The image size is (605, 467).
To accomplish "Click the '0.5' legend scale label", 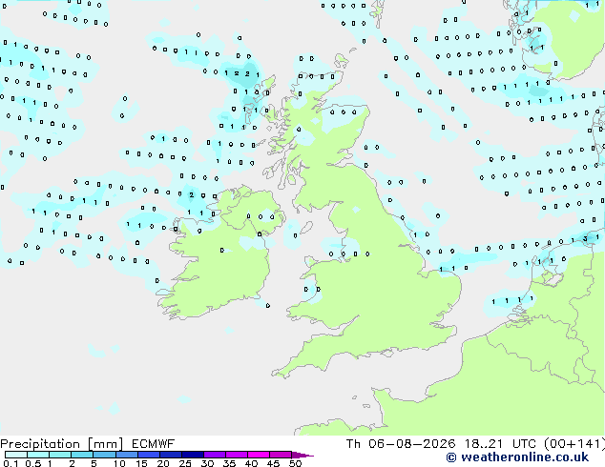I will pyautogui.click(x=33, y=463).
